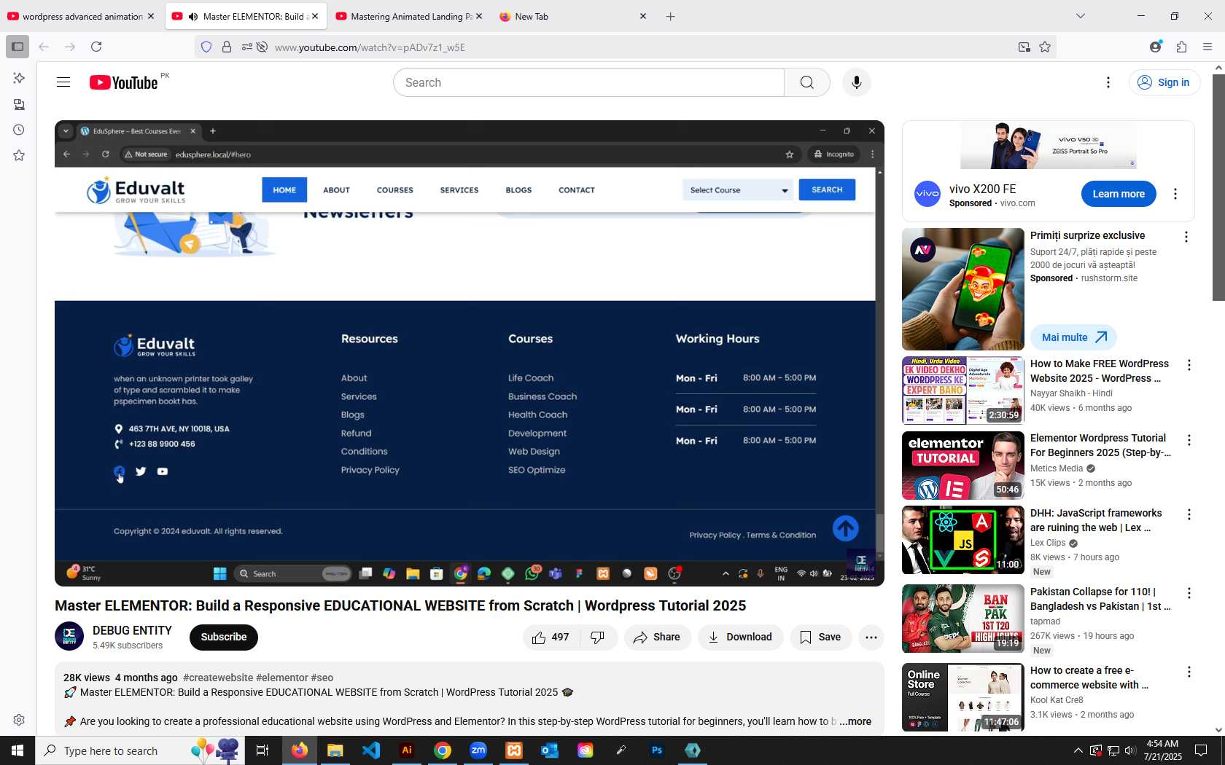Open How to Make FREE WordPress thumbnail
Screen dimensions: 1225x765
coord(963,390)
